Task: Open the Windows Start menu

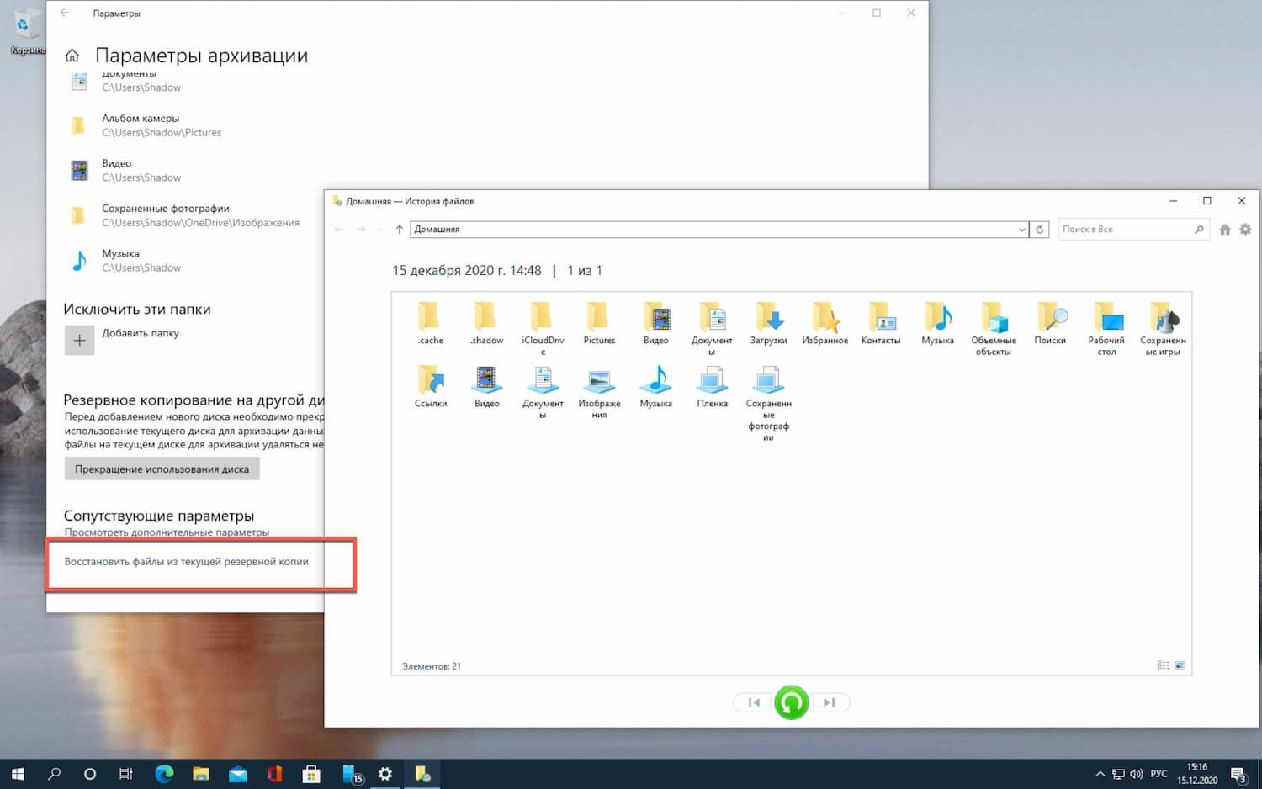Action: point(18,774)
